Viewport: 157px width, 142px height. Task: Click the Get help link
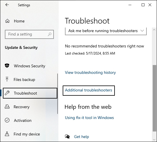(81, 137)
